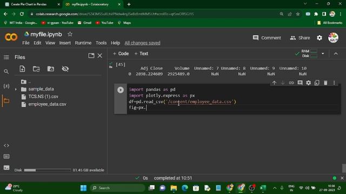This screenshot has width=346, height=194.
Task: Open the Edit menu
Action: (x=37, y=43)
